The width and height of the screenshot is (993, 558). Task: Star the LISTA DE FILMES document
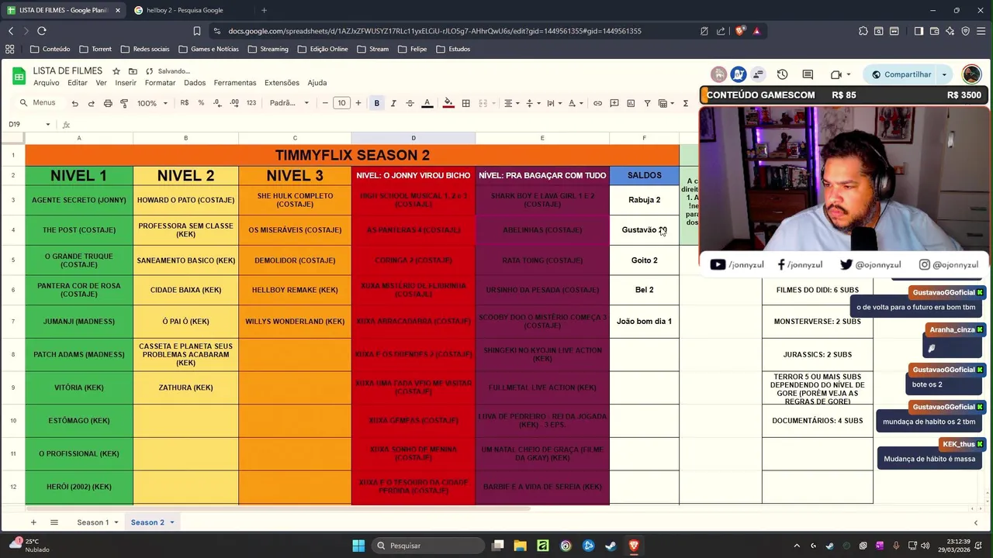click(116, 71)
